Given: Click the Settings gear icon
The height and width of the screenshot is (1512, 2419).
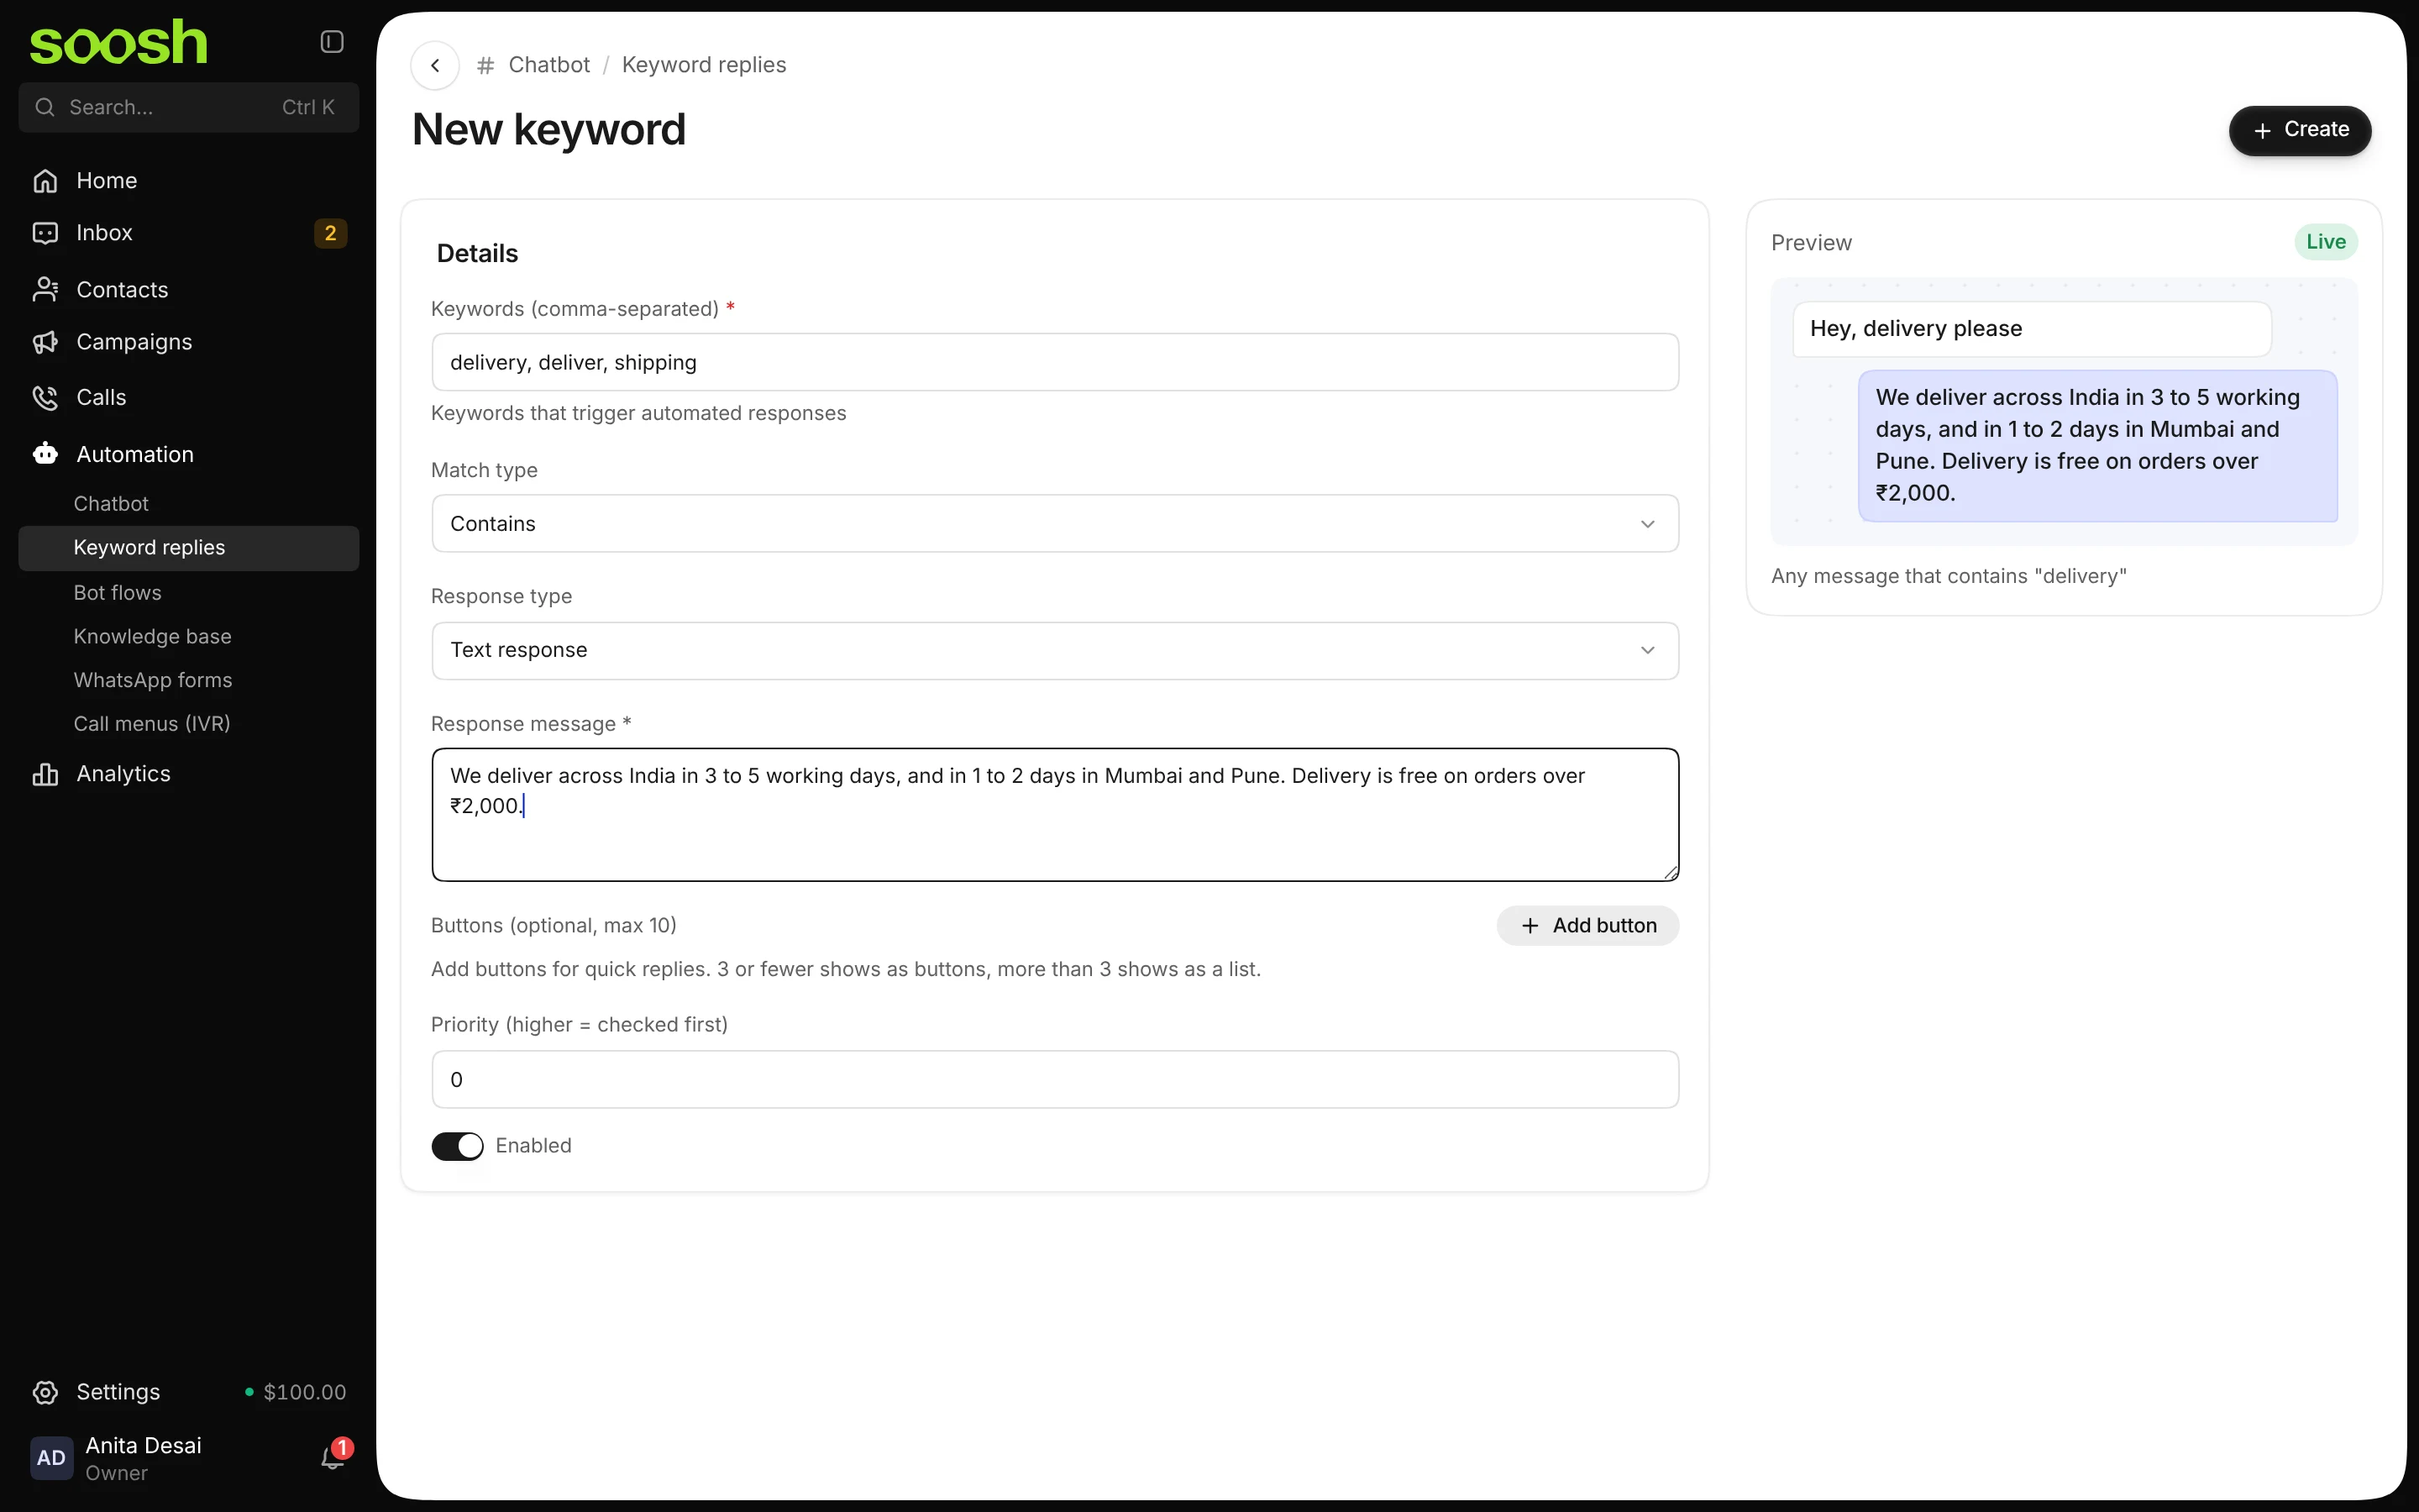Looking at the screenshot, I should (x=45, y=1392).
